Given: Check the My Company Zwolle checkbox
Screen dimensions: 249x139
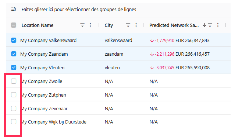Looking at the screenshot, I should pos(14,81).
